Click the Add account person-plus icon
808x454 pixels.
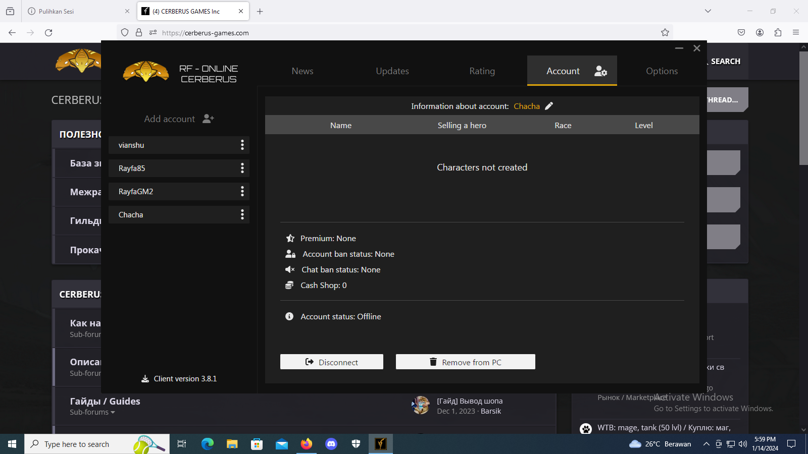click(x=208, y=119)
